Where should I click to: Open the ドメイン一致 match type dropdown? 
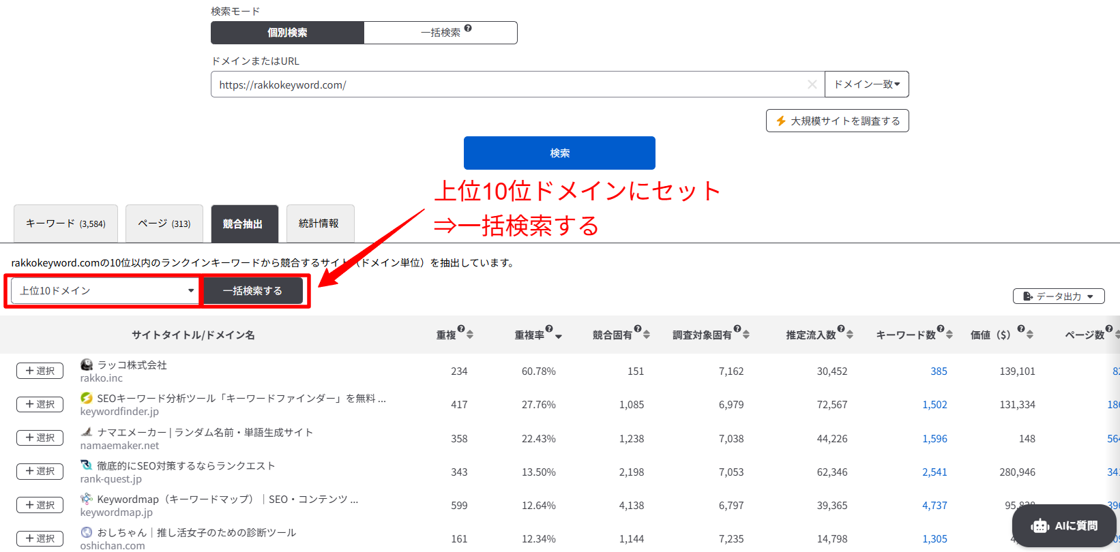click(x=866, y=85)
